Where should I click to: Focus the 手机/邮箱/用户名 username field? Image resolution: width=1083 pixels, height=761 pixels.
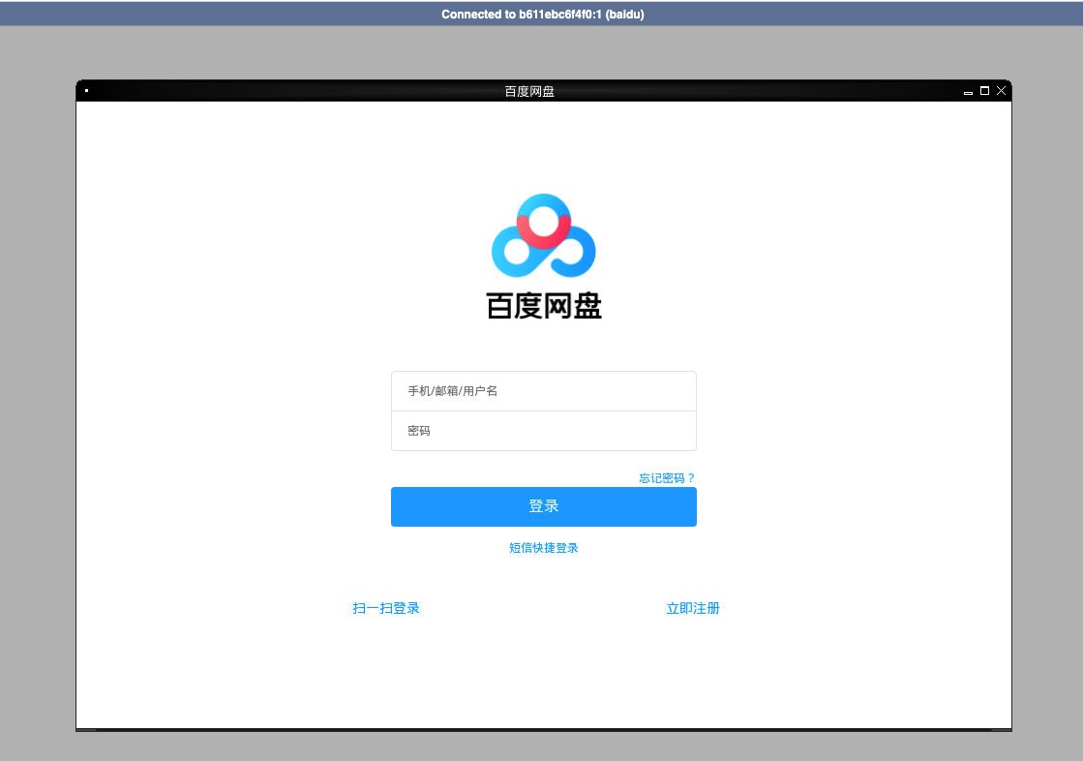pyautogui.click(x=542, y=390)
